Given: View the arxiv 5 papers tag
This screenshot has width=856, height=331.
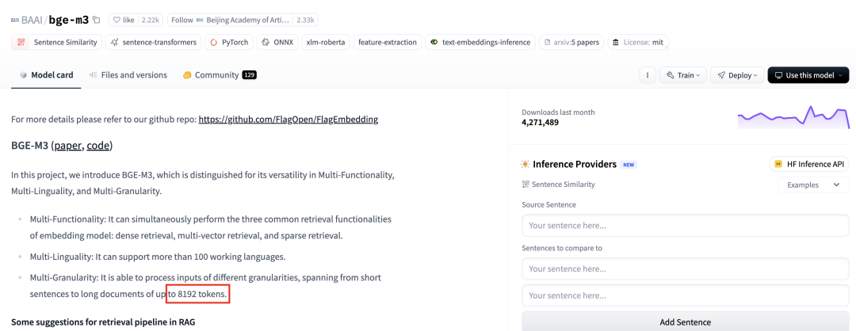Looking at the screenshot, I should (x=571, y=42).
